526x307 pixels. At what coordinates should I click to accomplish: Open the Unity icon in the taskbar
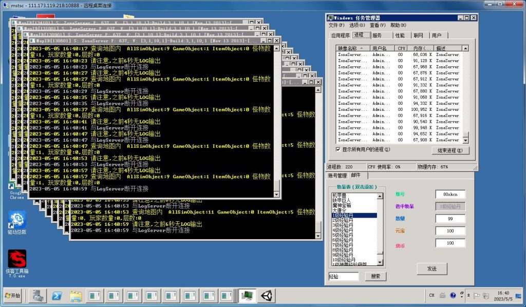click(x=267, y=296)
